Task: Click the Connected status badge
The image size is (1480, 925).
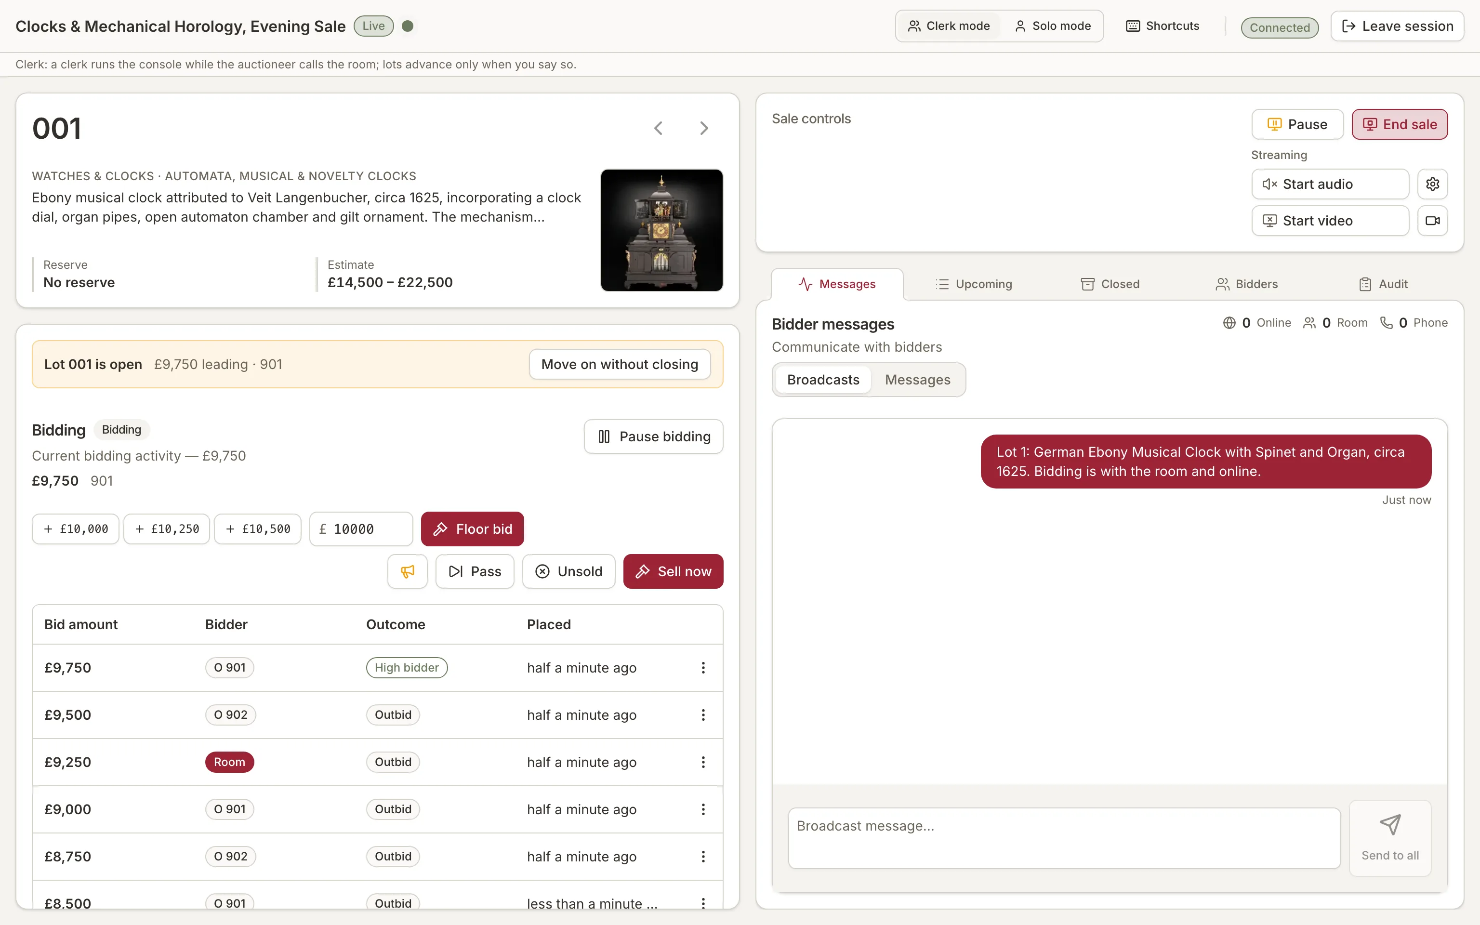Action: 1280,27
